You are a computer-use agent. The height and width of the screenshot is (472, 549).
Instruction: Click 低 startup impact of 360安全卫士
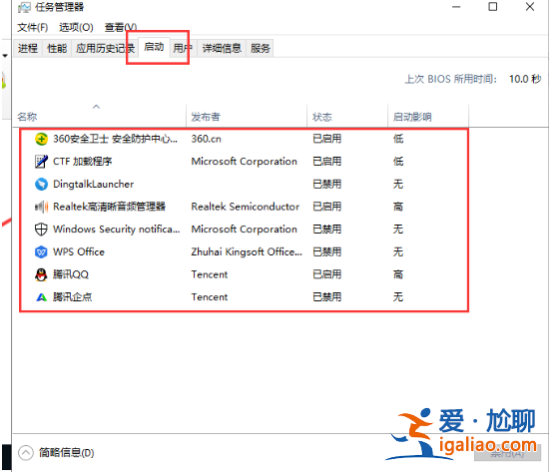[x=398, y=139]
